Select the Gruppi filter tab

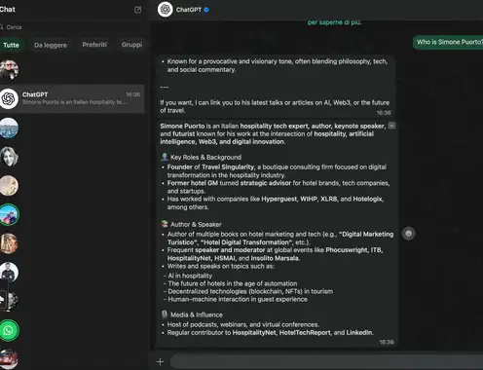pos(131,45)
